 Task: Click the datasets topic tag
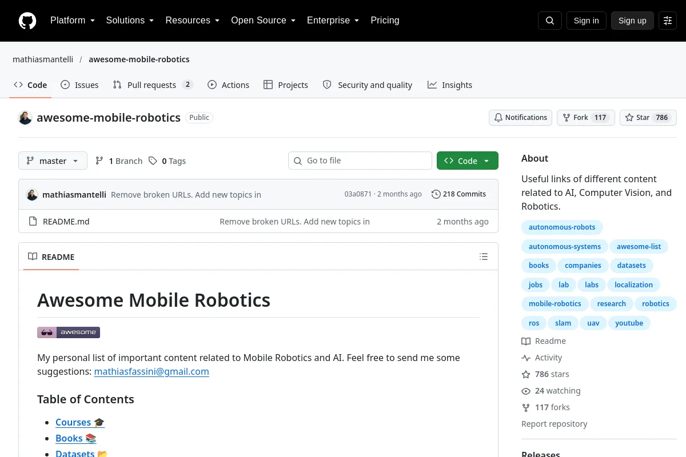pyautogui.click(x=632, y=266)
